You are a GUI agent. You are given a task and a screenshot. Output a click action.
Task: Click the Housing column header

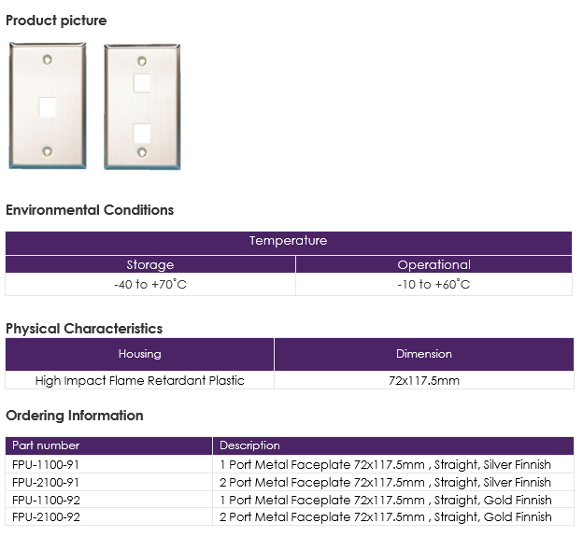coord(140,354)
